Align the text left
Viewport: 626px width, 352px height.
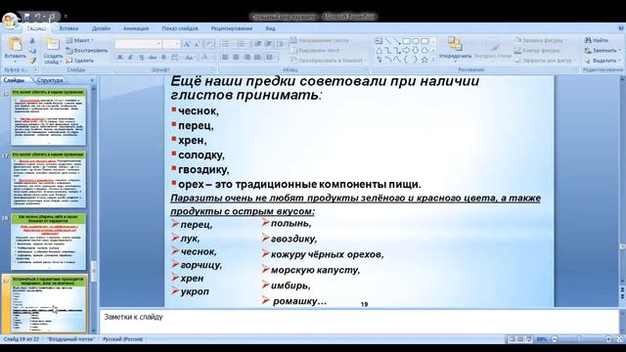coord(225,58)
